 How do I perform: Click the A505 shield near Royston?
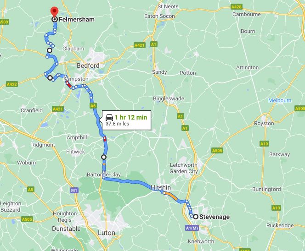tap(217, 151)
